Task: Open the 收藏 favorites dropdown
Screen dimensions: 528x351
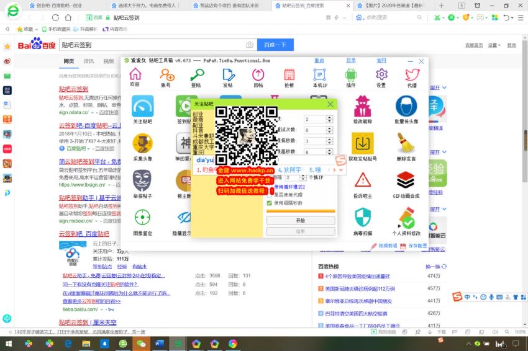Action: [x=27, y=29]
